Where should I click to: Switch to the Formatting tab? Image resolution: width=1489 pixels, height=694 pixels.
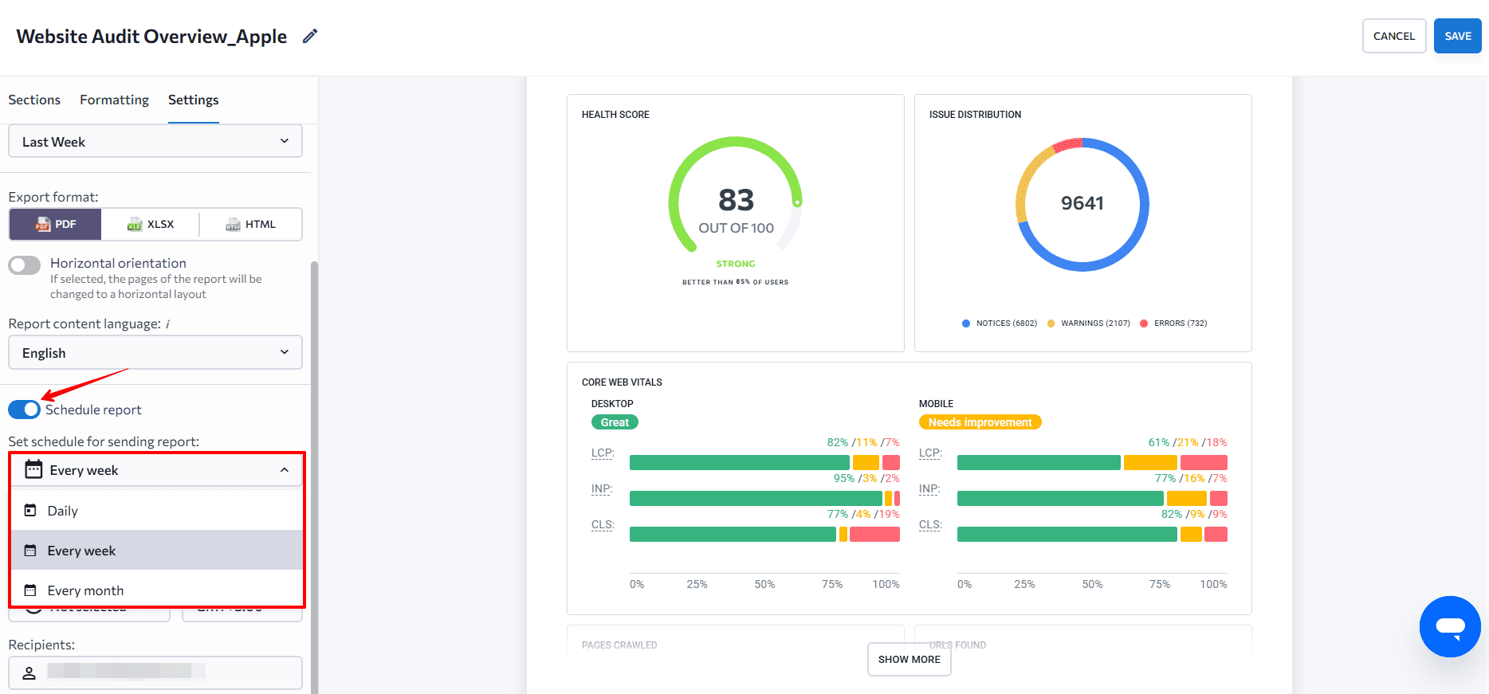point(114,100)
